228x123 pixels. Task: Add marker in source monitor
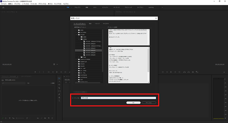click(35, 72)
